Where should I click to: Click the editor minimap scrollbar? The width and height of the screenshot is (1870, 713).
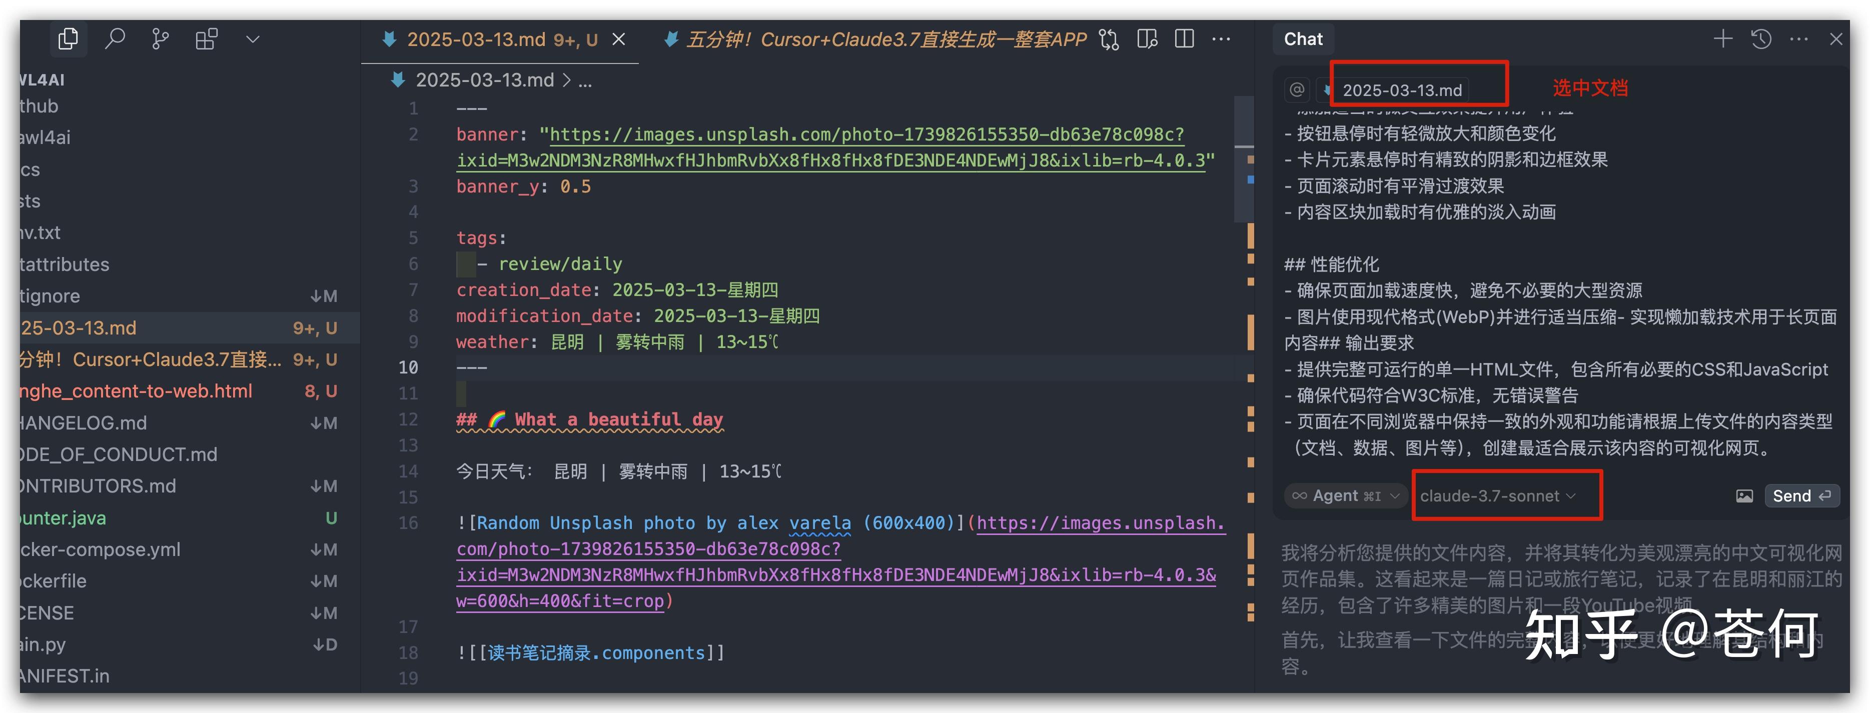[x=1244, y=159]
